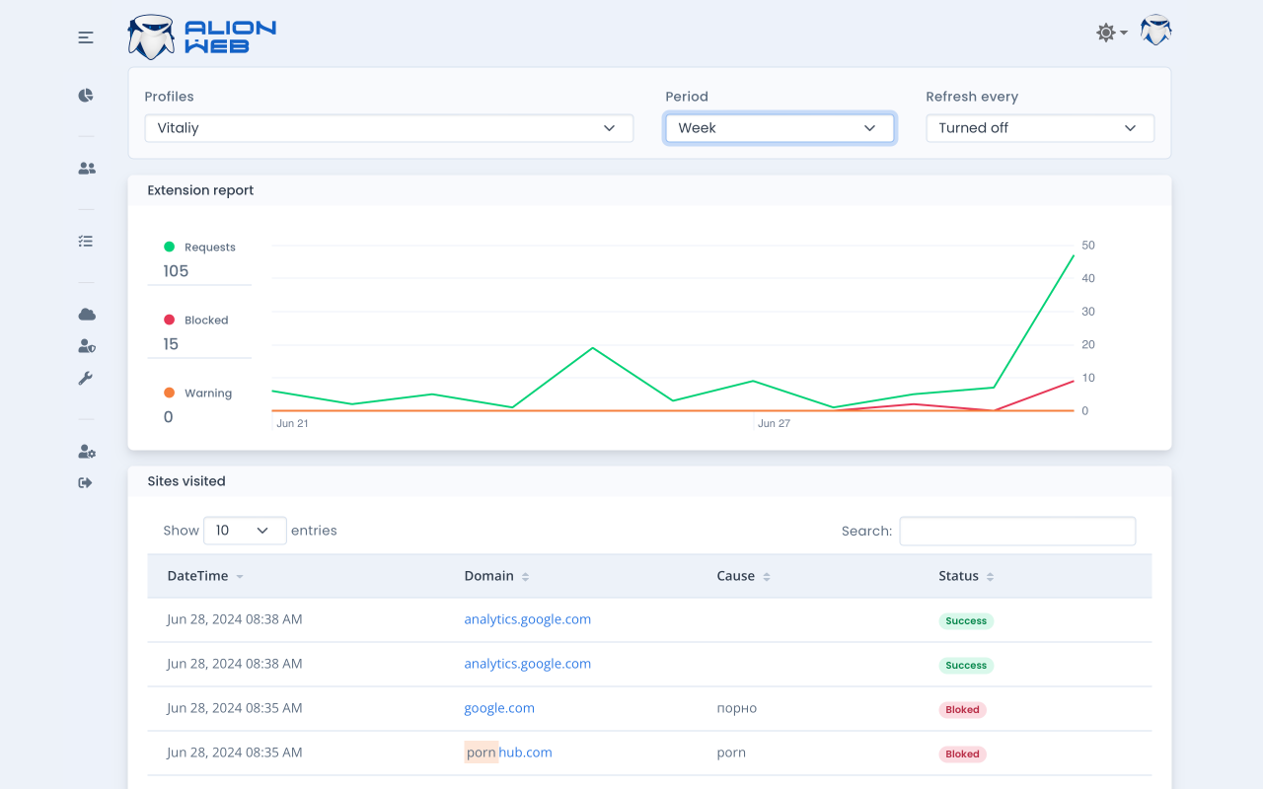This screenshot has width=1263, height=789.
Task: Open the first analytics.google.com link
Action: click(527, 619)
